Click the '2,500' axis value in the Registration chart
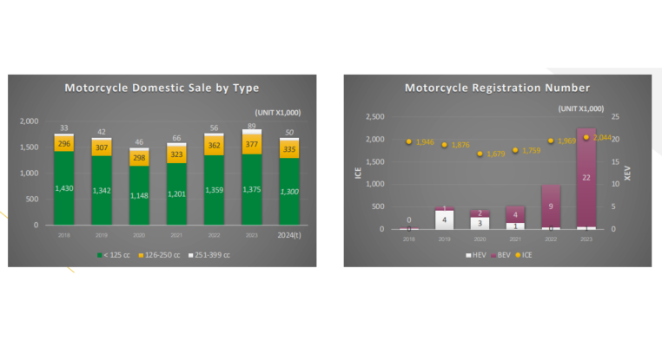662x347 pixels. click(x=375, y=117)
